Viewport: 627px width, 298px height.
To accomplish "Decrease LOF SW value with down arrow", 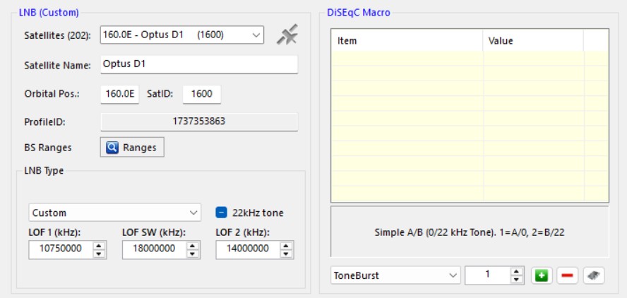I will pyautogui.click(x=193, y=253).
